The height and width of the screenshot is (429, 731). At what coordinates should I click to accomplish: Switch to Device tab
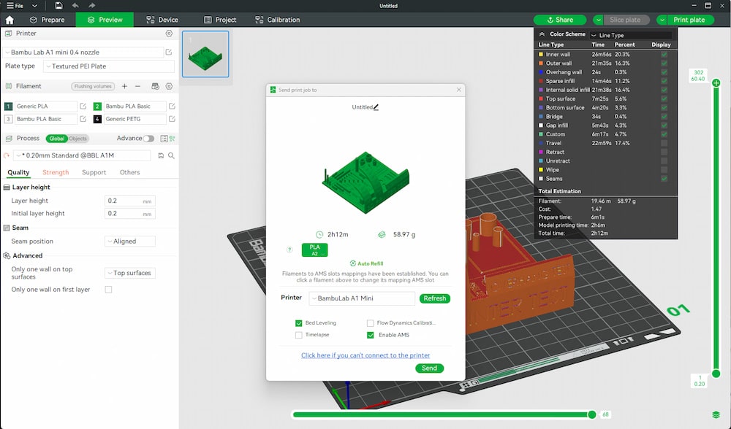point(162,20)
